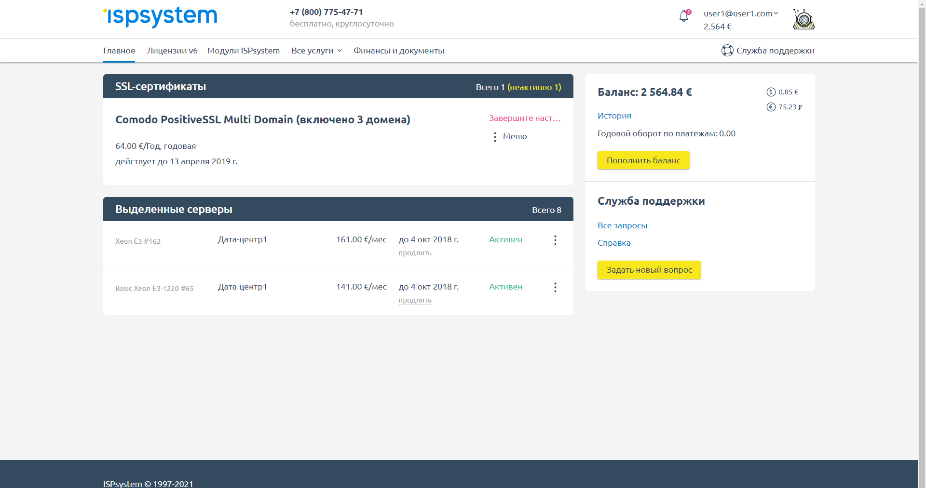Click the Завершите наст… status link

(x=524, y=118)
